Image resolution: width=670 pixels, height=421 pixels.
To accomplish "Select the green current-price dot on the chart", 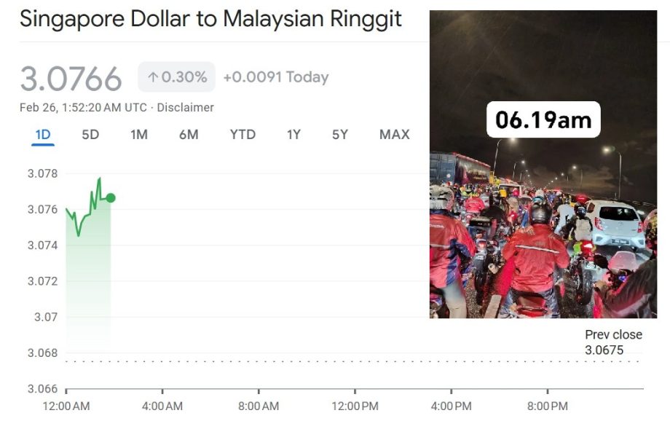I will pyautogui.click(x=110, y=197).
